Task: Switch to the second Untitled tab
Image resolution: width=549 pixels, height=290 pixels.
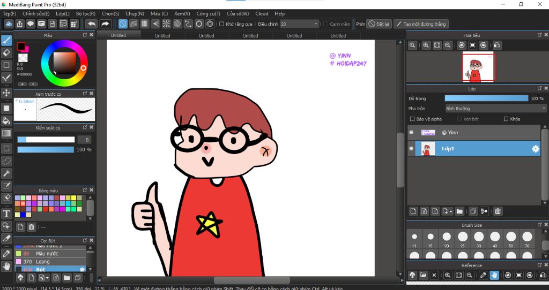Action: tap(162, 36)
